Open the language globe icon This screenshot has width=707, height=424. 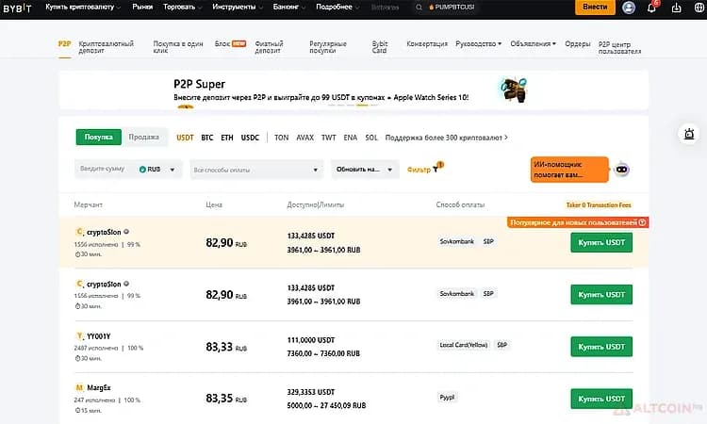coord(699,8)
